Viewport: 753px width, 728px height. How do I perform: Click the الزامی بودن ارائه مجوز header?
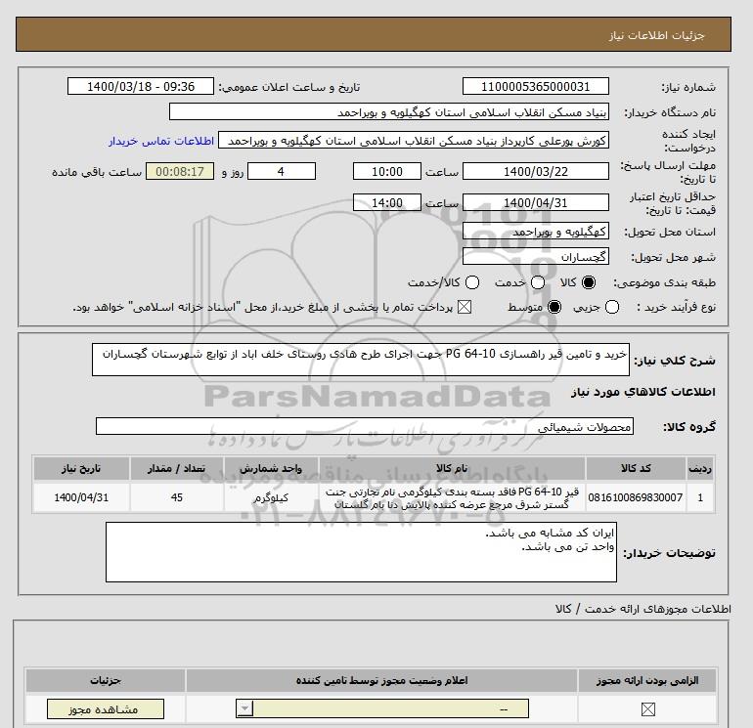click(647, 680)
